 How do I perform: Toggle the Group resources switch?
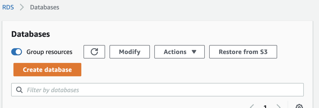click(16, 52)
